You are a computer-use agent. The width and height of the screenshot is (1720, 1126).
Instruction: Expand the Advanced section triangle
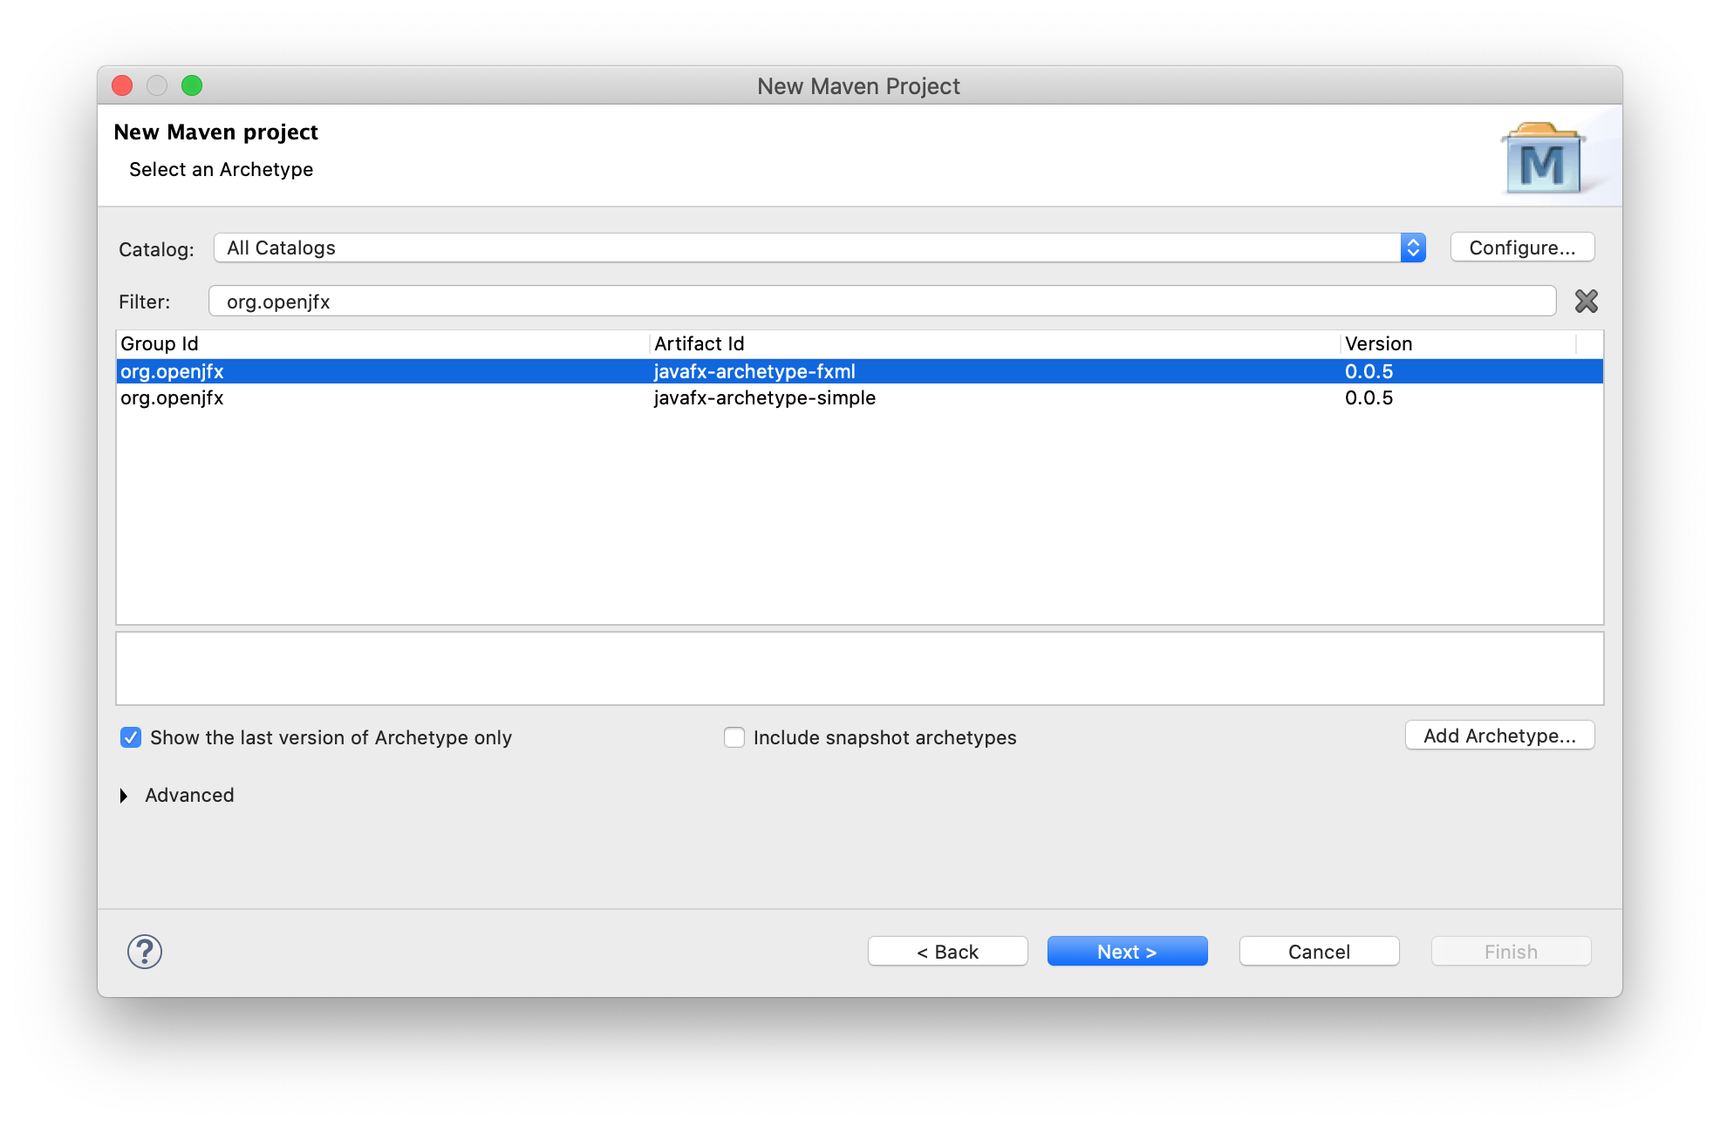click(x=124, y=796)
